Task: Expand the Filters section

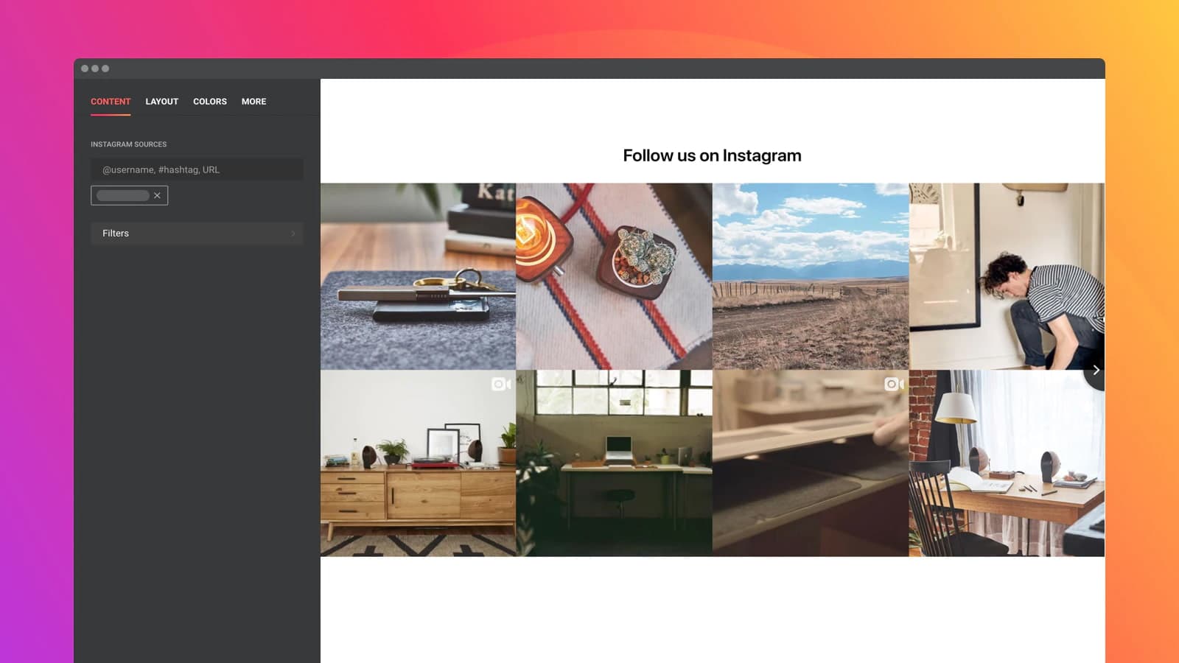Action: pyautogui.click(x=197, y=234)
